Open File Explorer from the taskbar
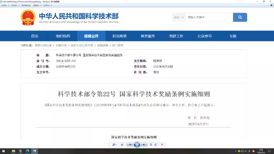This screenshot has height=154, width=274. 13,151
